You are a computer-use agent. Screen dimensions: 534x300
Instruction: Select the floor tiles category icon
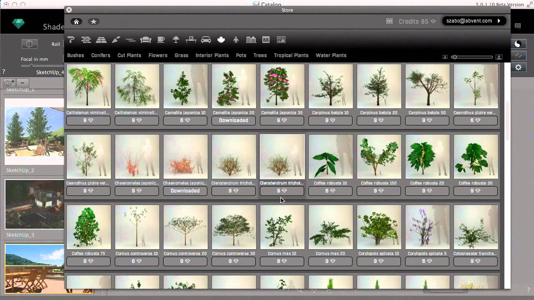(x=101, y=40)
